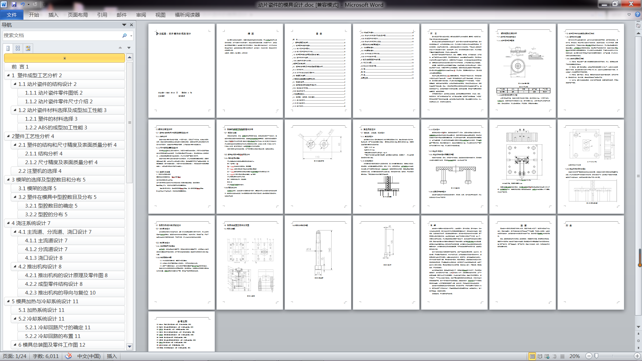Click the zoom slider handle
Viewport: 642px width, 361px height.
coord(596,356)
